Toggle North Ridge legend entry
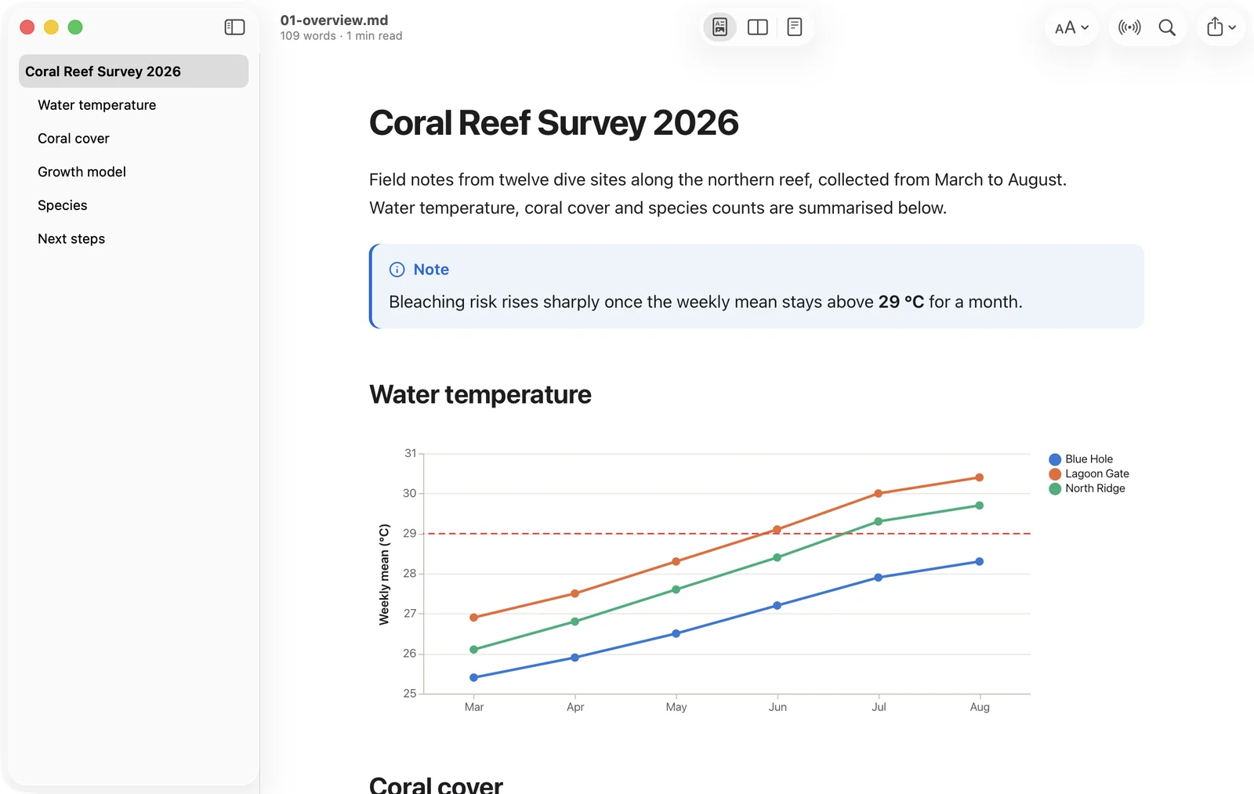Viewport: 1254px width, 794px height. [1087, 488]
